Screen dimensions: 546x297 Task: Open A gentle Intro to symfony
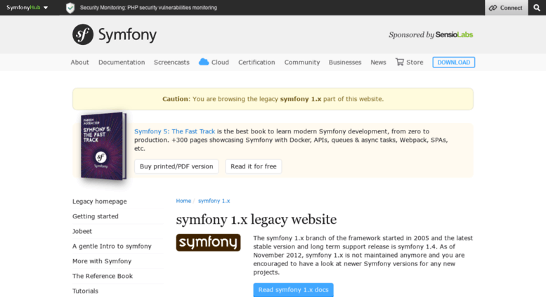tap(112, 246)
